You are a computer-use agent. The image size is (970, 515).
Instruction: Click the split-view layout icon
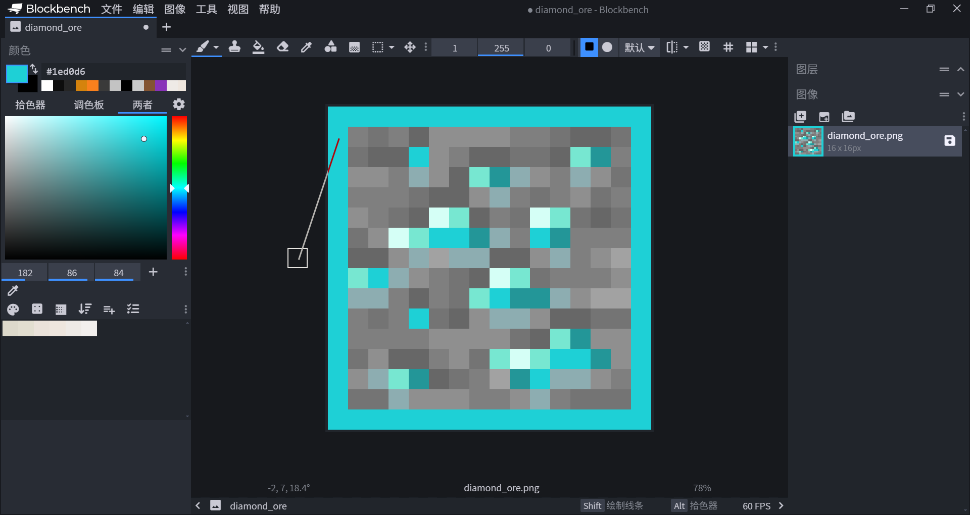pyautogui.click(x=752, y=47)
